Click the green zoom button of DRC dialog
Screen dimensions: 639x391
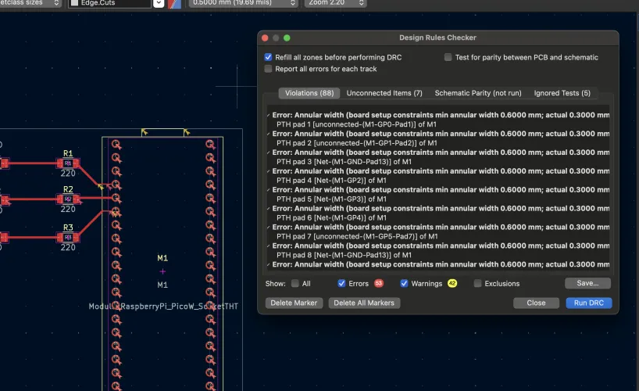(x=287, y=38)
